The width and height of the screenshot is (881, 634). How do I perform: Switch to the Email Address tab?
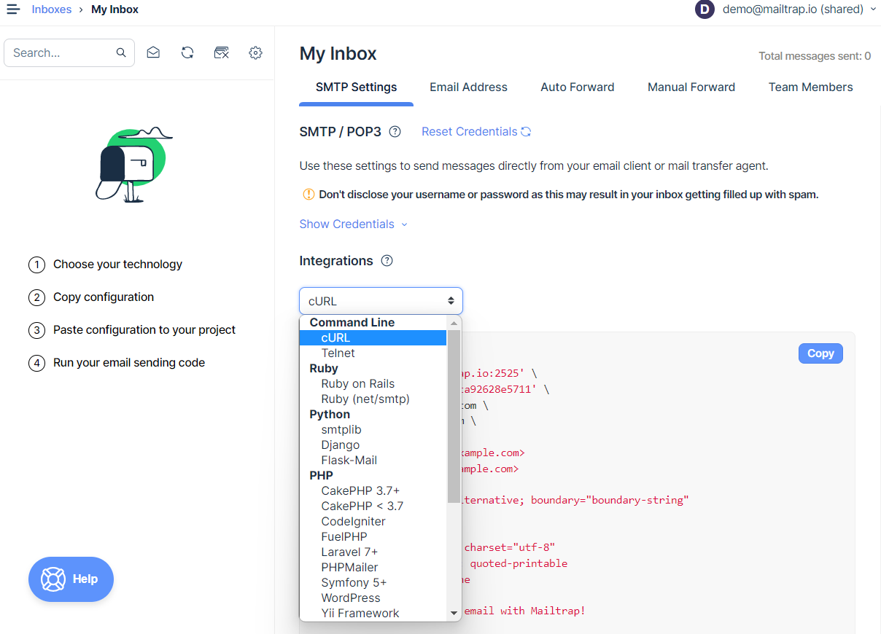pyautogui.click(x=468, y=87)
